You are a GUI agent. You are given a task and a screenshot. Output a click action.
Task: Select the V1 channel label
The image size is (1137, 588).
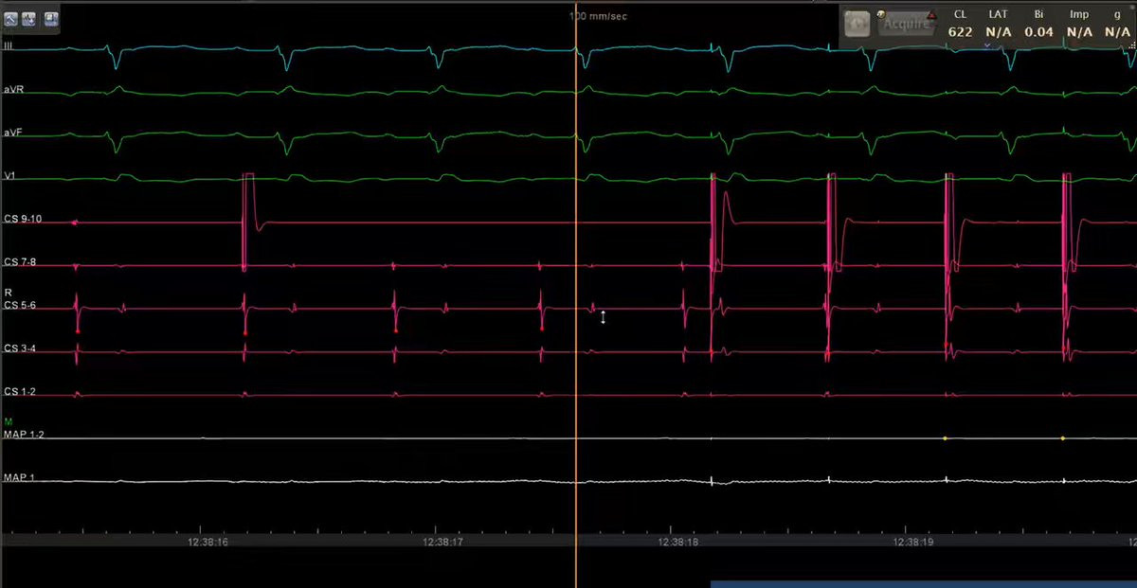[9, 177]
